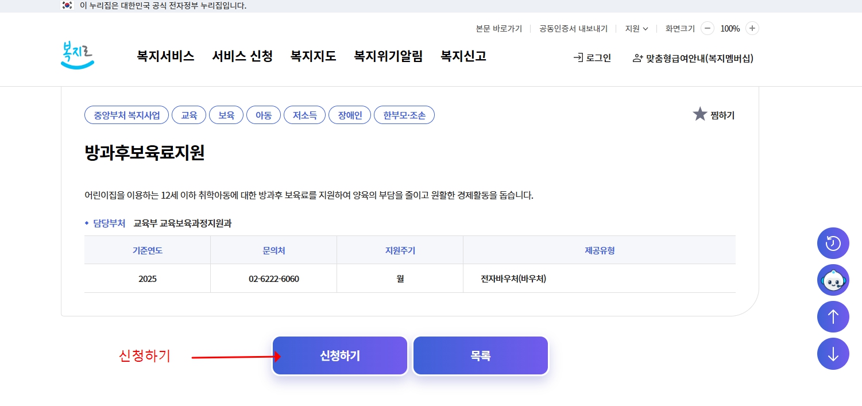Enlarge text with the 화면크기 plus icon
862x406 pixels.
coord(751,28)
